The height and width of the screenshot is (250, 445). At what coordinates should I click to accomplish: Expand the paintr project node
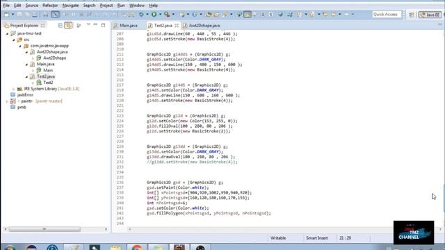click(x=7, y=101)
